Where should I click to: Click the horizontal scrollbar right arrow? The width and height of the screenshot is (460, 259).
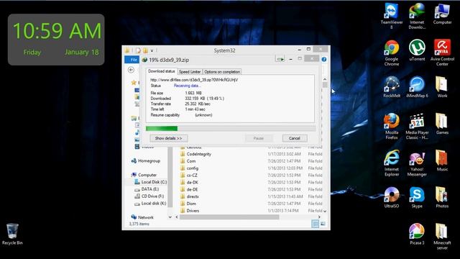click(x=319, y=217)
